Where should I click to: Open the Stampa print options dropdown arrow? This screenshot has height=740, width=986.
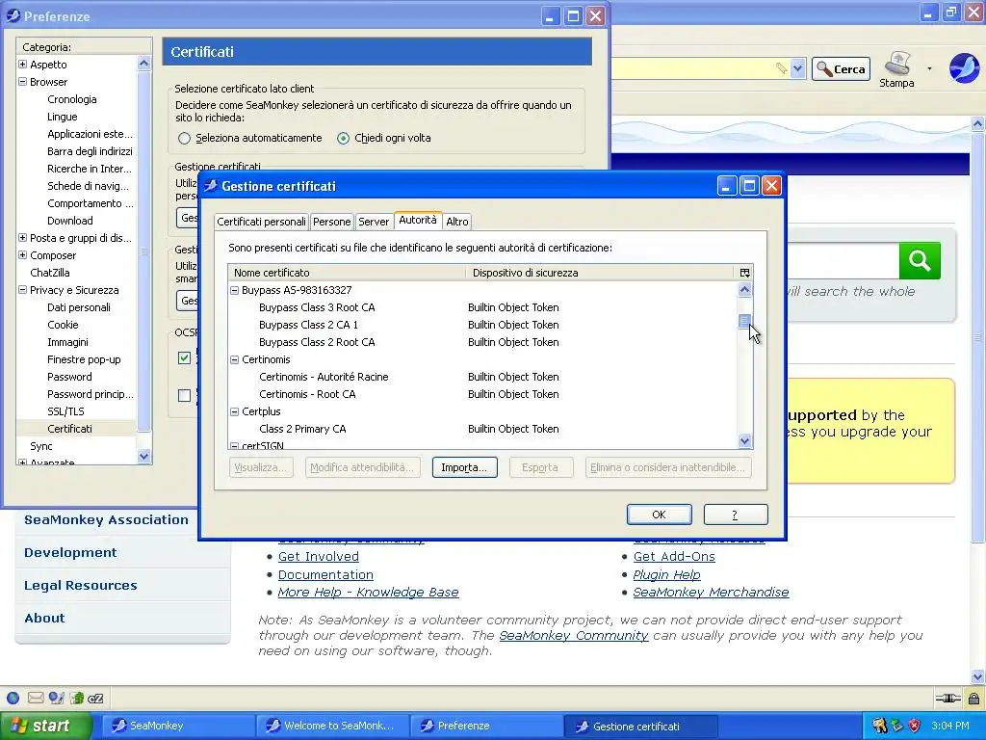click(x=929, y=68)
